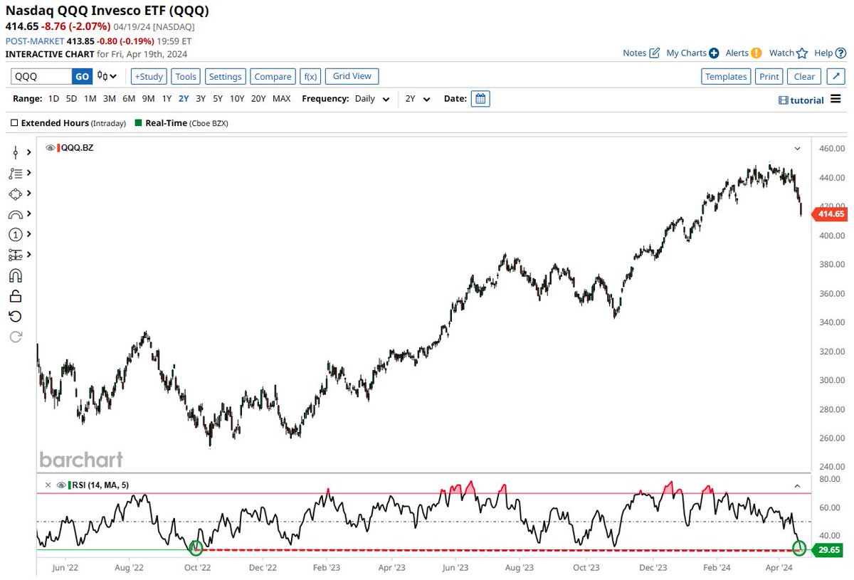This screenshot has width=854, height=580.
Task: Enable the Extended Hours checkbox
Action: point(14,123)
